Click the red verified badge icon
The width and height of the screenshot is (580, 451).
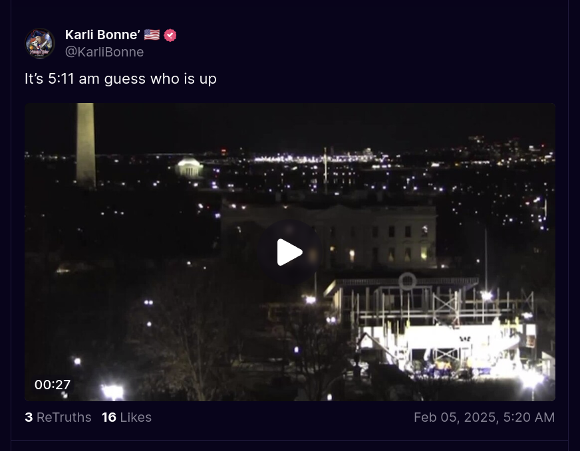(x=170, y=35)
